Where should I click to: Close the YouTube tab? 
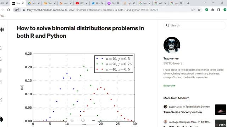click(x=87, y=3)
